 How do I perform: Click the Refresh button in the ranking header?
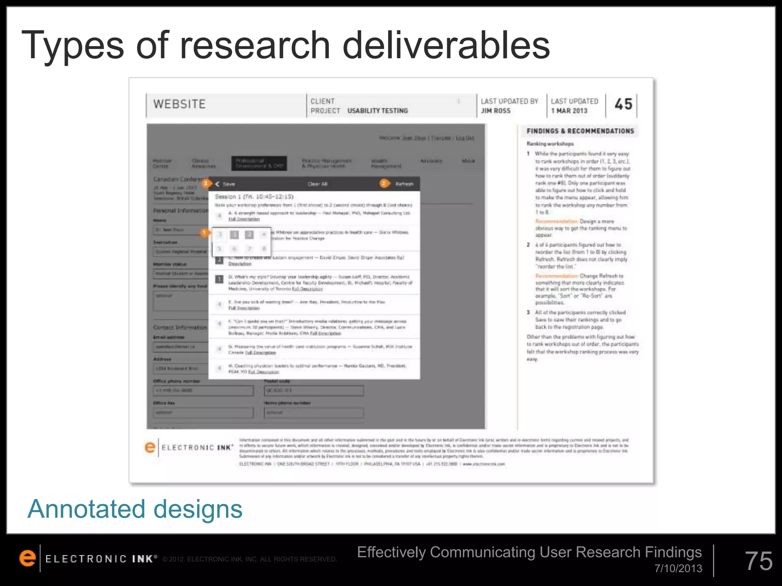point(404,184)
